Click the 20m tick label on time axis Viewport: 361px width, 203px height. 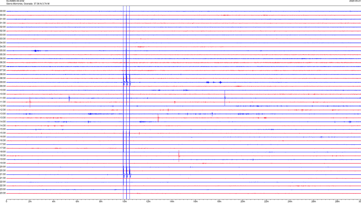[243, 201]
